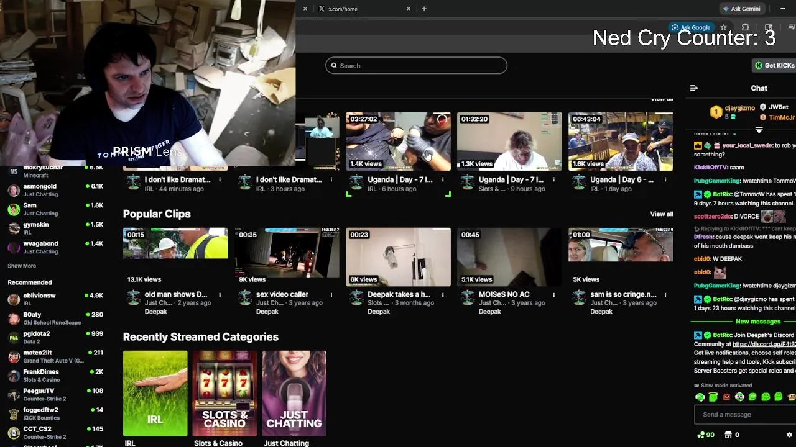Viewport: 796px width, 447px height.
Task: Click the Get KICKs button
Action: point(775,66)
